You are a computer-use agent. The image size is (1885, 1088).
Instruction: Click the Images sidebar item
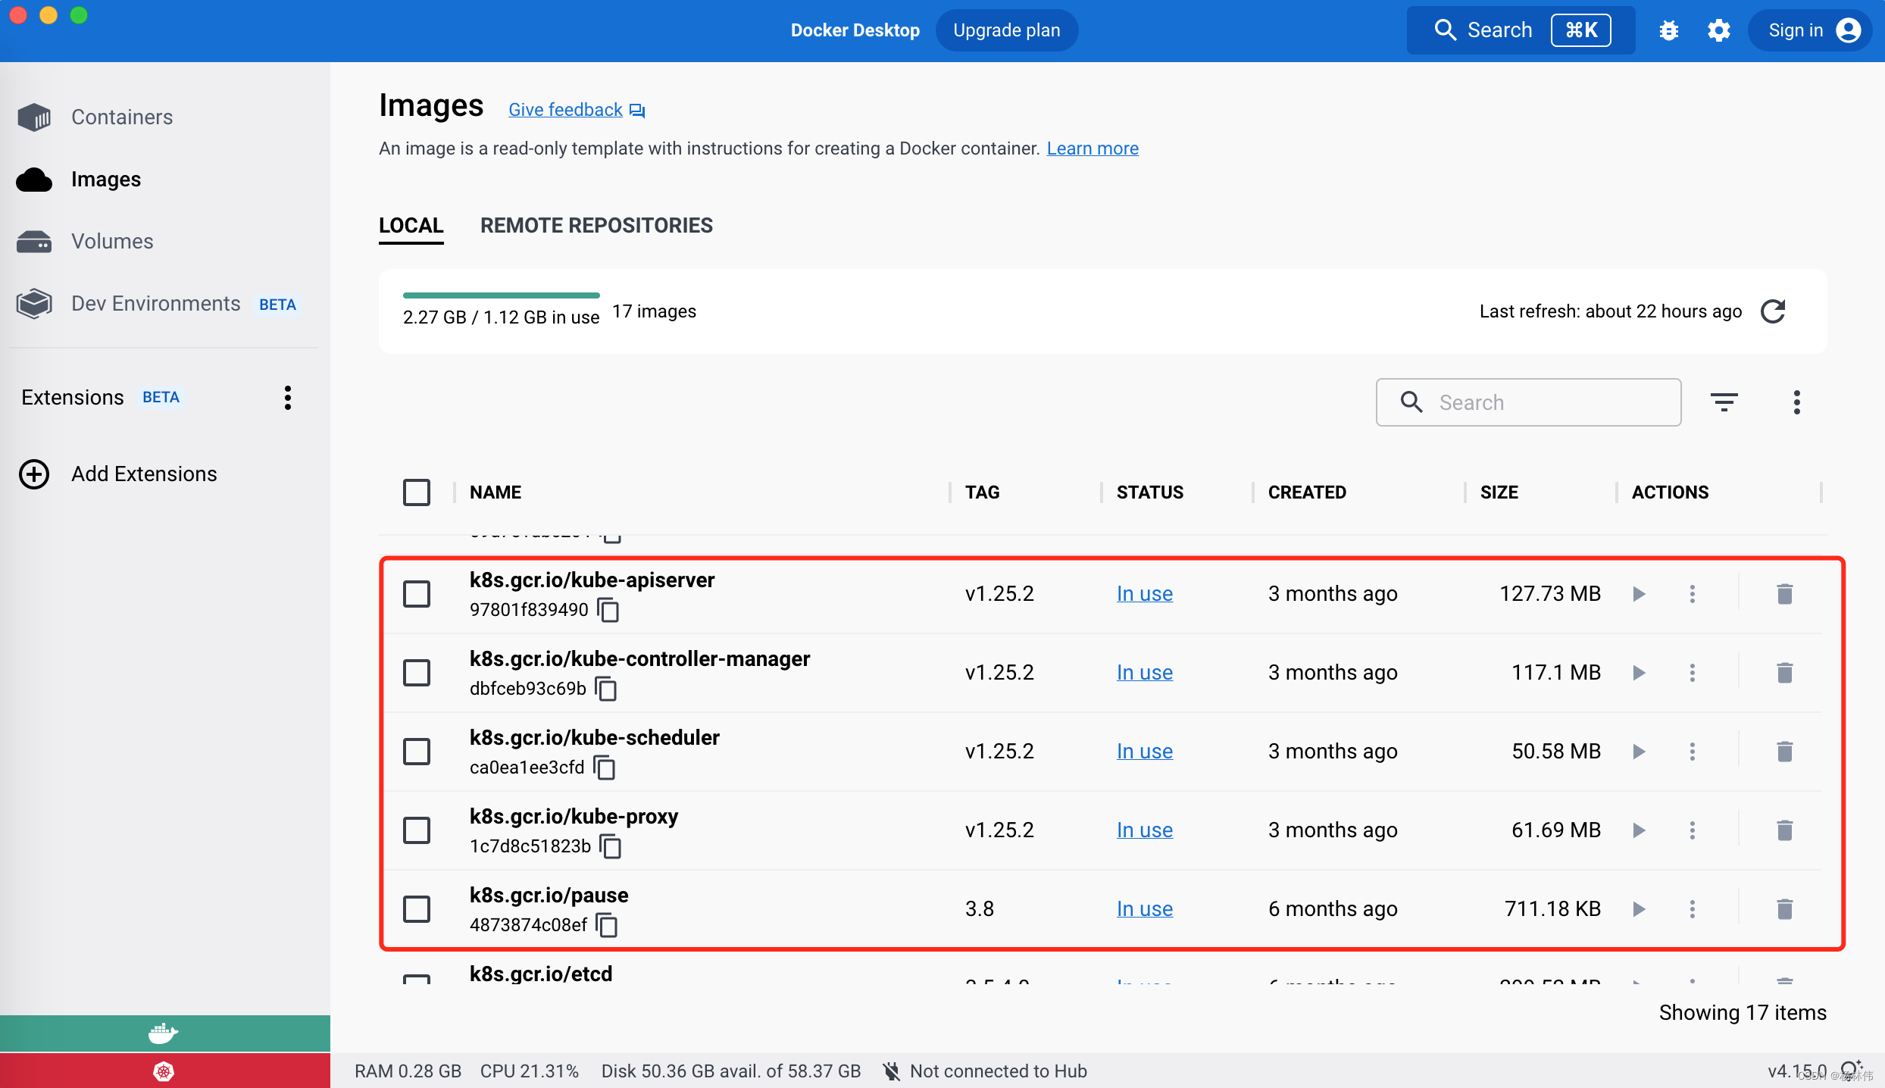(x=79, y=179)
